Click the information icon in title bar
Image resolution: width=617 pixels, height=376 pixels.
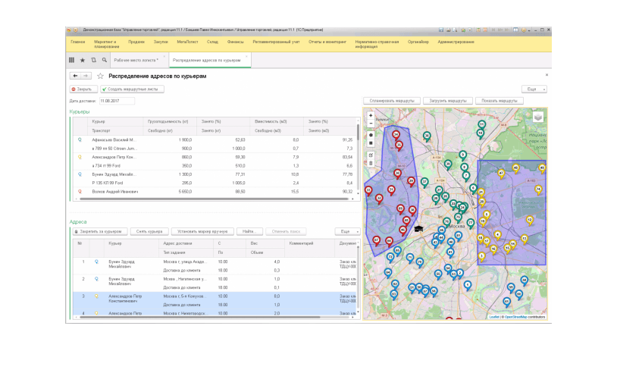524,30
